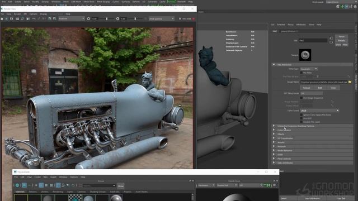Check the Use BOT option
The height and width of the screenshot is (201, 358).
(301, 118)
